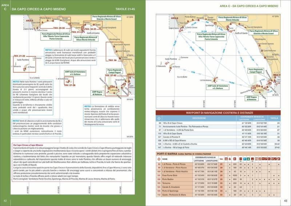This screenshot has width=291, height=206.
Task: Click the Parco Regionale Campi Flegrei label on left map
Action: 114,71
